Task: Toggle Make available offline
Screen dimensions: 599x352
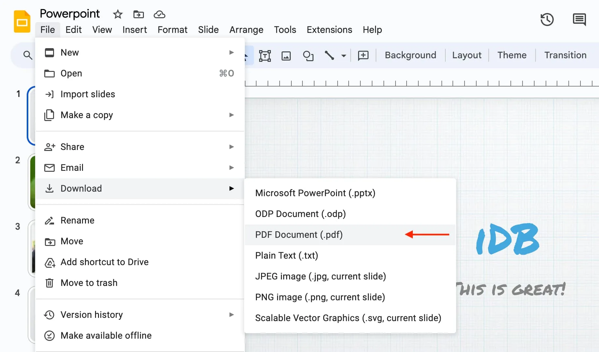Action: pos(106,335)
